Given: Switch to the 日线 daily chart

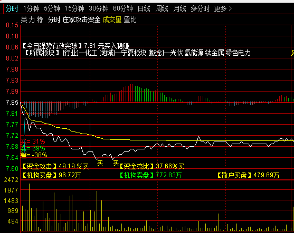Looking at the screenshot, I should coord(144,8).
